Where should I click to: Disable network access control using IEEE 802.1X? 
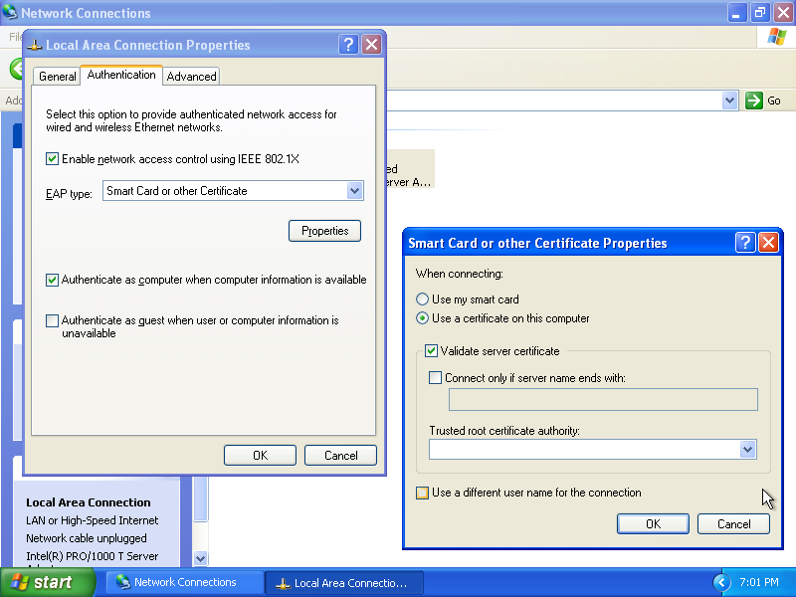click(53, 159)
